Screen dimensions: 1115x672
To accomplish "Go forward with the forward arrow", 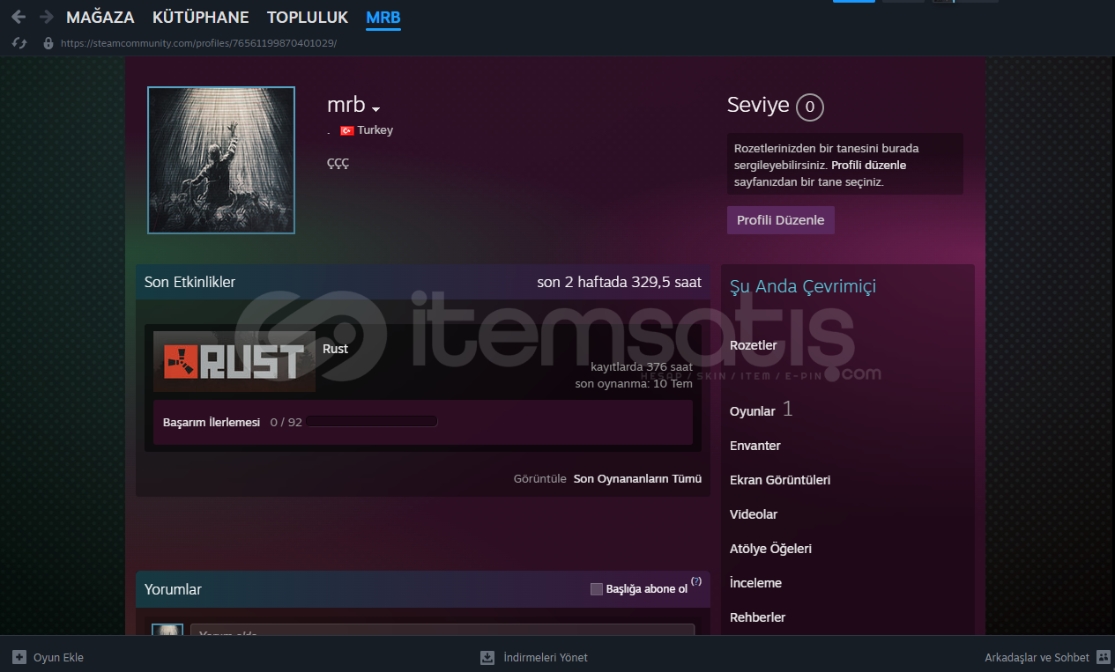I will (x=47, y=17).
